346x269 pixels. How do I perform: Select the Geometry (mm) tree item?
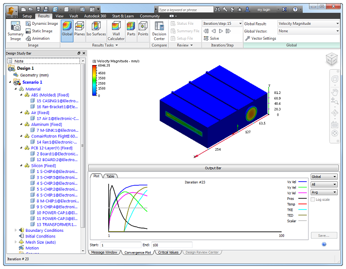[x=31, y=75]
